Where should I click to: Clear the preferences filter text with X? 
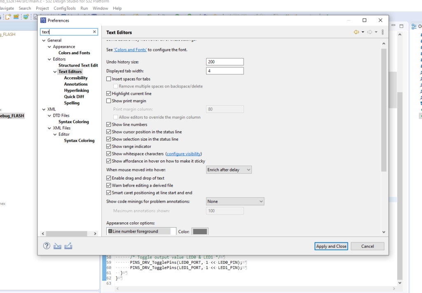click(94, 32)
